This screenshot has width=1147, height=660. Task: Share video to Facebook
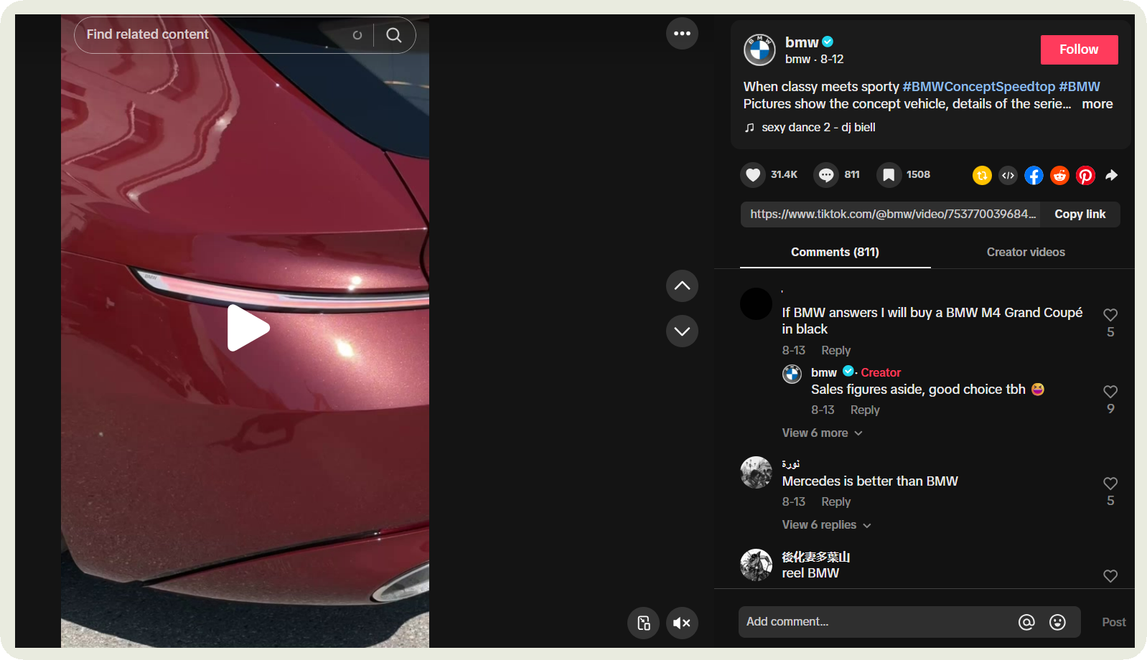point(1034,175)
